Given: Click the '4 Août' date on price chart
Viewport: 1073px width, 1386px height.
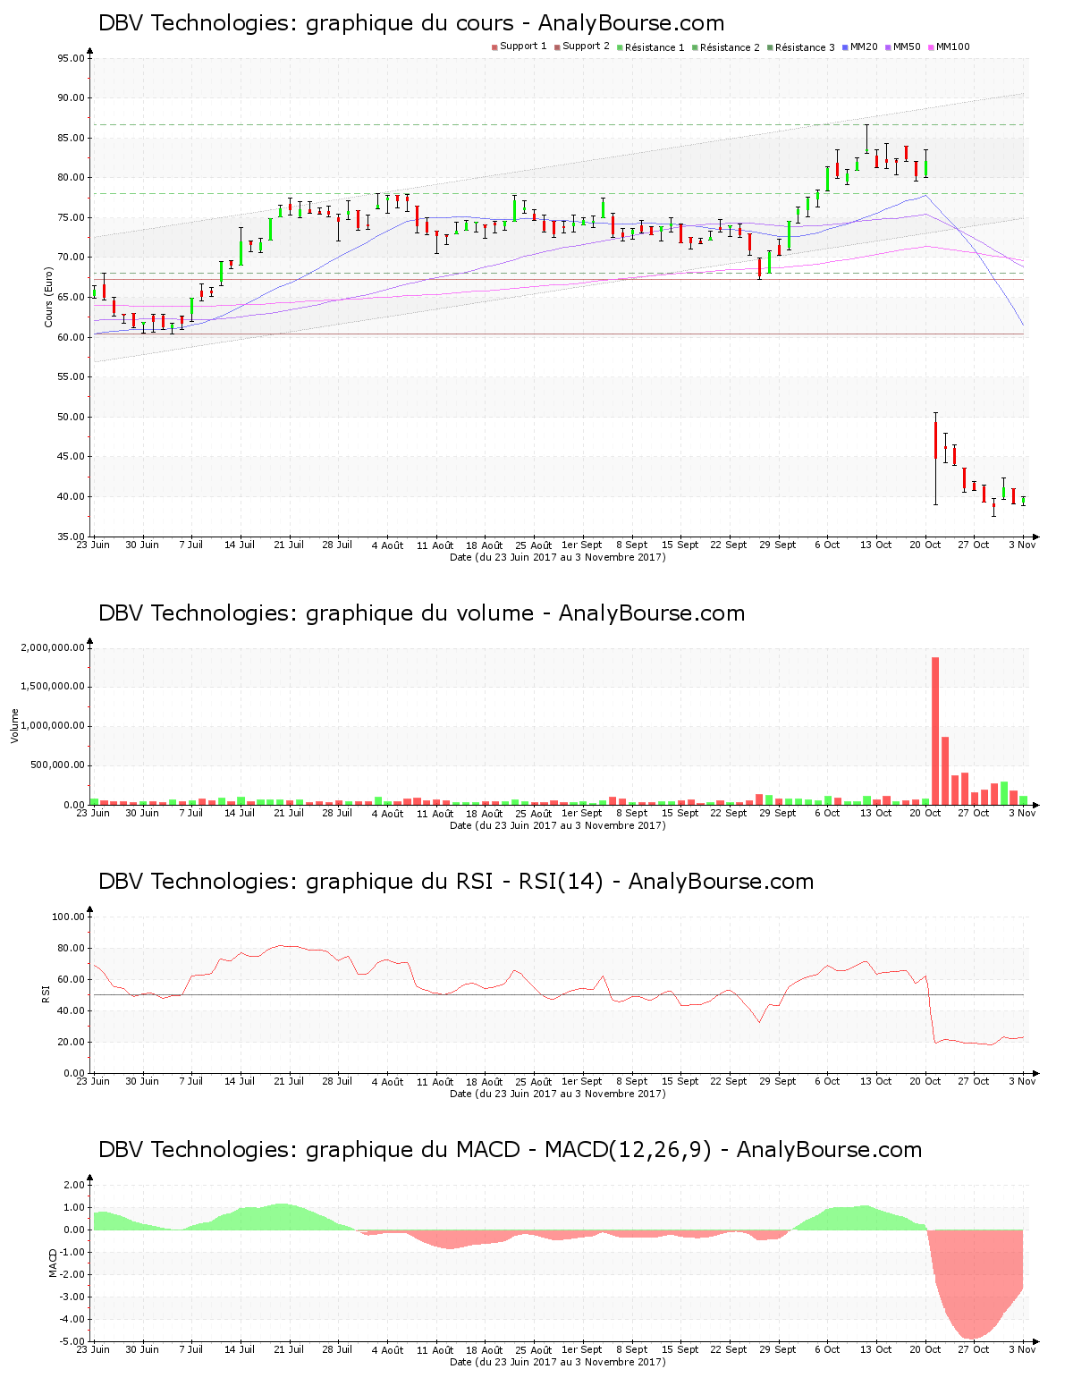Looking at the screenshot, I should point(387,545).
